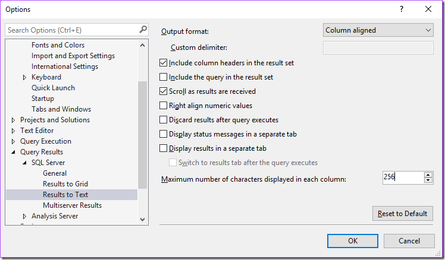Decrease maximum characters with down spinner arrow

coord(428,180)
